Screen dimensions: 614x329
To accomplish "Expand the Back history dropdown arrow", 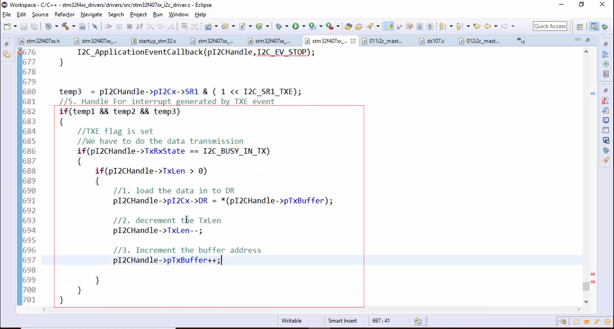I will (496, 26).
